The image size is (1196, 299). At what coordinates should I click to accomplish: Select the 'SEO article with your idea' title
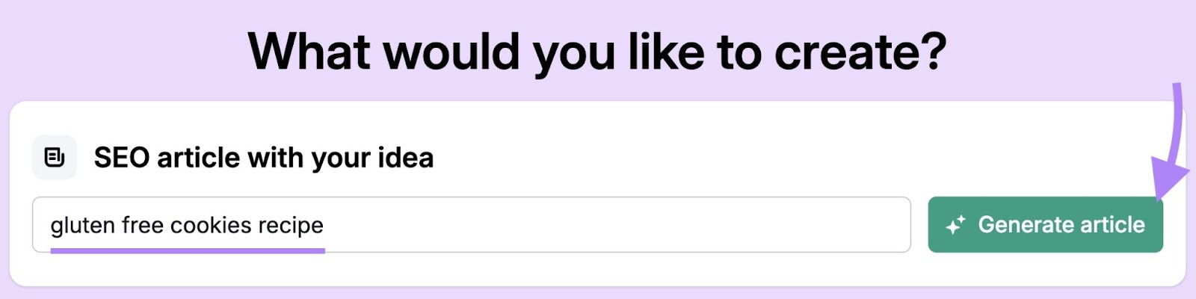264,158
